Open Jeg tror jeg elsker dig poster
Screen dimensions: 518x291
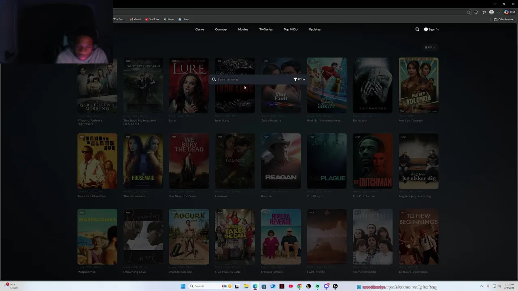click(418, 161)
